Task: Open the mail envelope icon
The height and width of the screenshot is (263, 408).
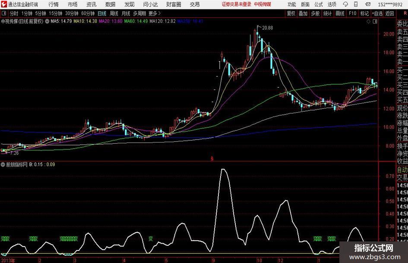Action: (x=368, y=4)
